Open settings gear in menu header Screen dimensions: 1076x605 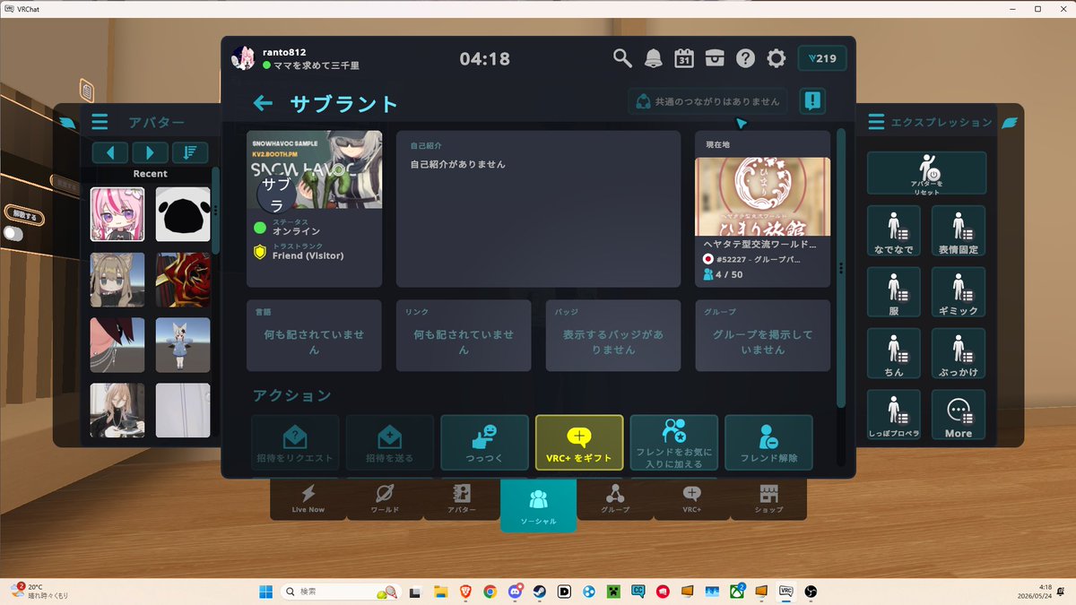777,59
